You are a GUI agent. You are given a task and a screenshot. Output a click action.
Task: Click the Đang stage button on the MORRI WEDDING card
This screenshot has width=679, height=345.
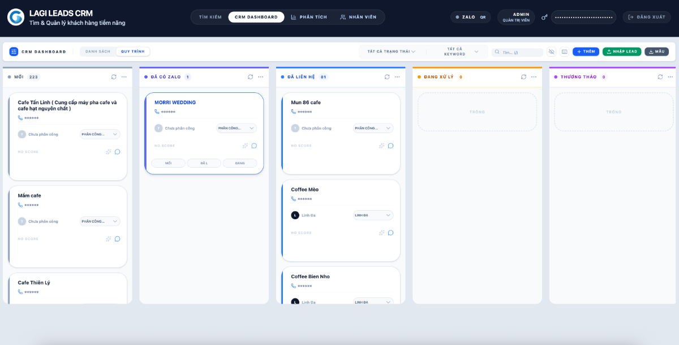tap(240, 163)
